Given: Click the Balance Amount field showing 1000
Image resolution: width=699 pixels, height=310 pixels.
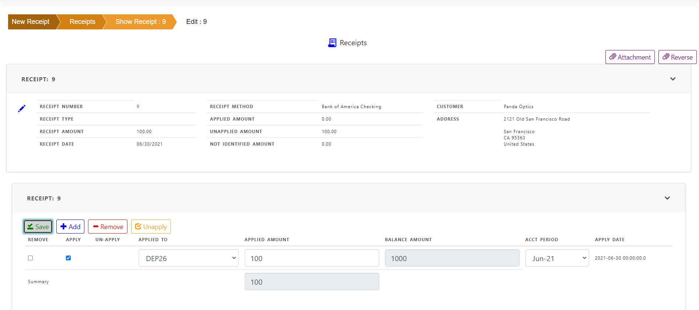Looking at the screenshot, I should [x=452, y=258].
